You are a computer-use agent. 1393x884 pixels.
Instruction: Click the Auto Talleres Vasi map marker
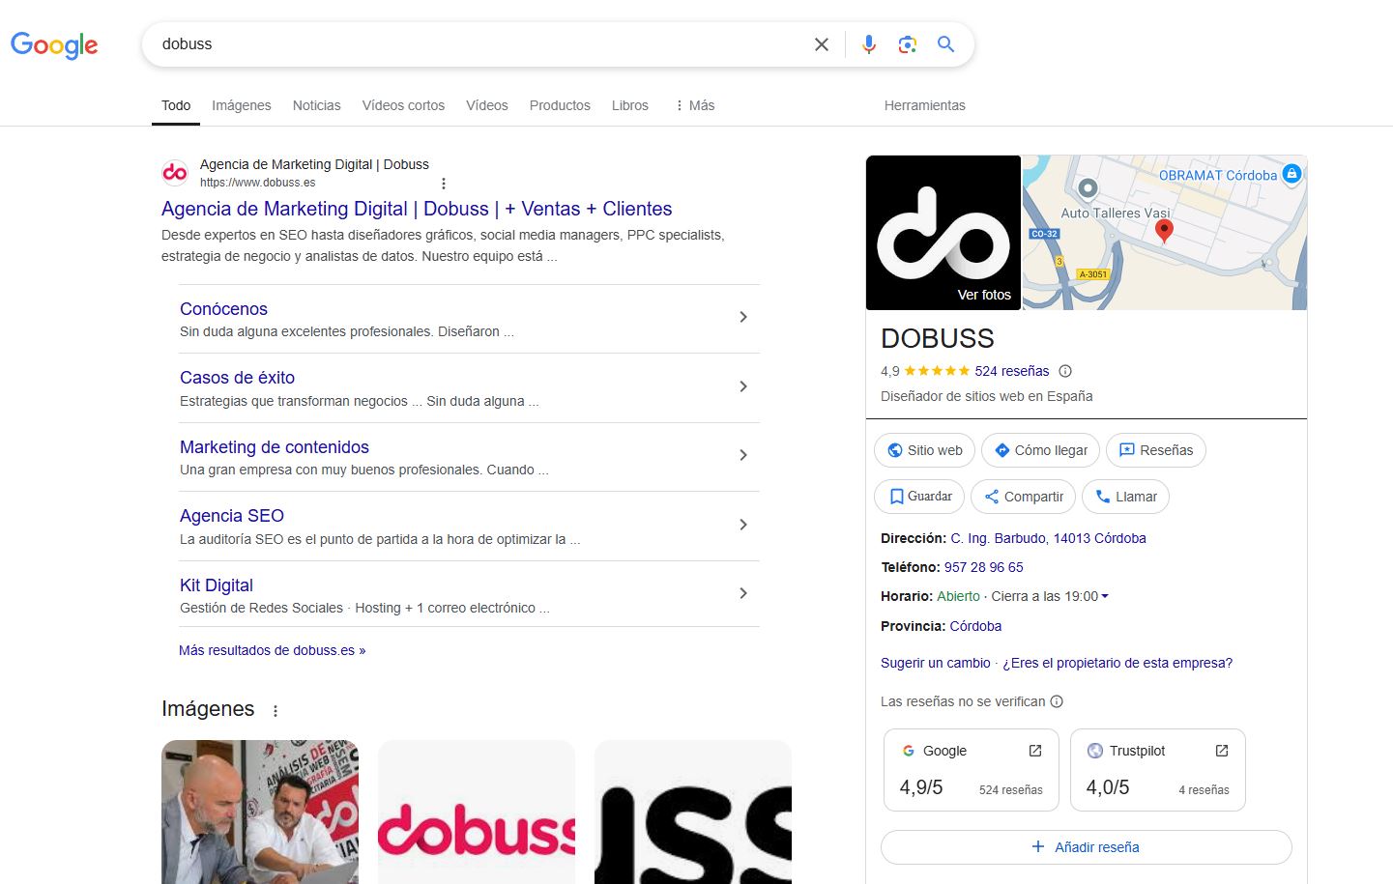(x=1088, y=188)
